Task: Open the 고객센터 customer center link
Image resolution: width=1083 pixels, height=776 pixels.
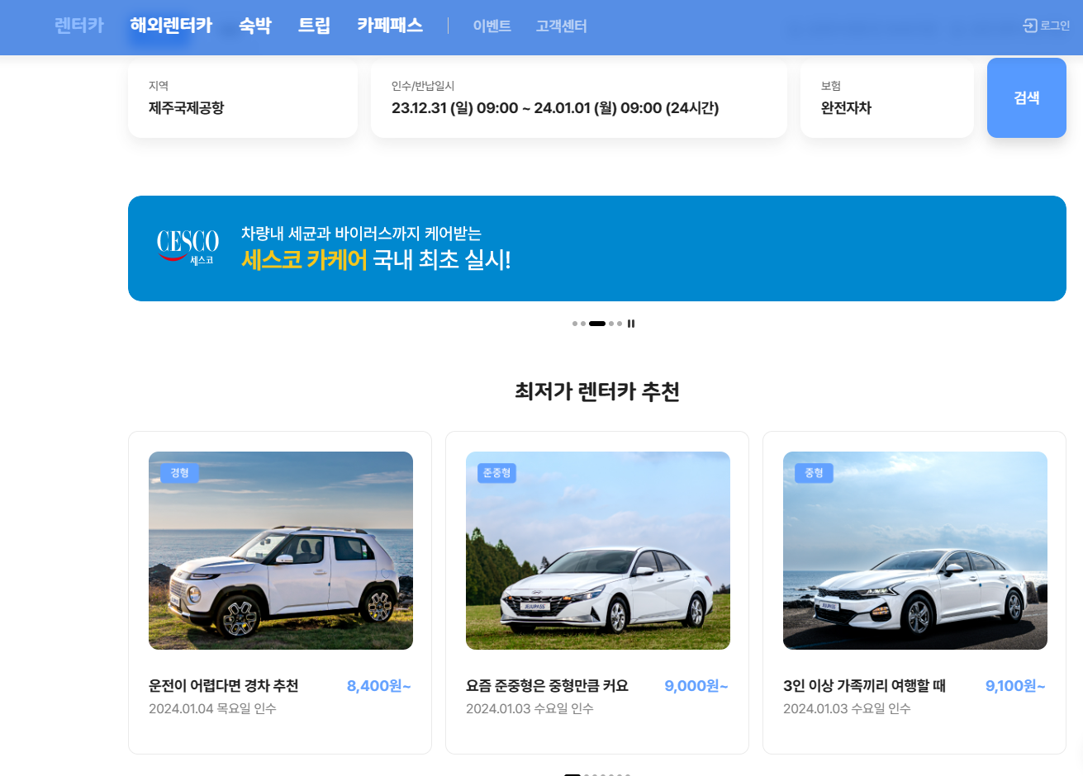Action: [561, 26]
